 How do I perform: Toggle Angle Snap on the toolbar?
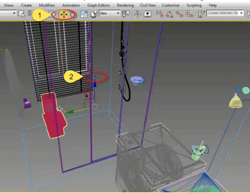point(169,14)
